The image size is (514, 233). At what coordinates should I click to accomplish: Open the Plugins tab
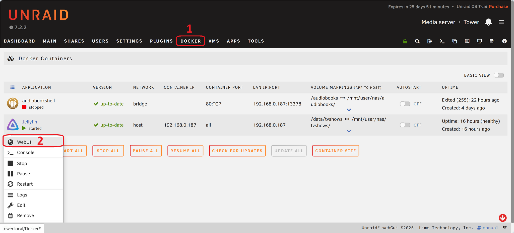pos(161,41)
